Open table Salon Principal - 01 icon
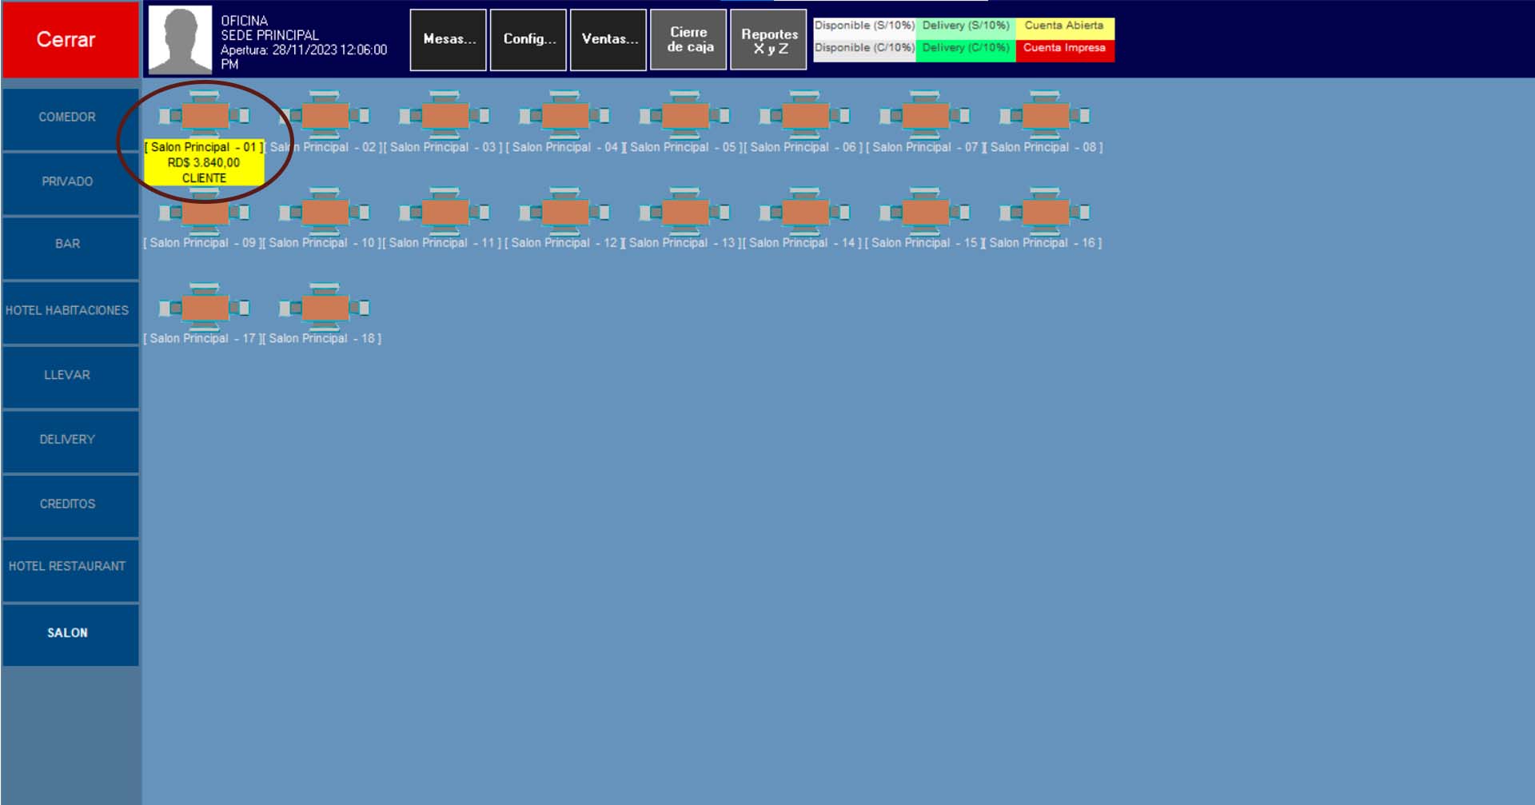This screenshot has width=1535, height=805. point(204,116)
